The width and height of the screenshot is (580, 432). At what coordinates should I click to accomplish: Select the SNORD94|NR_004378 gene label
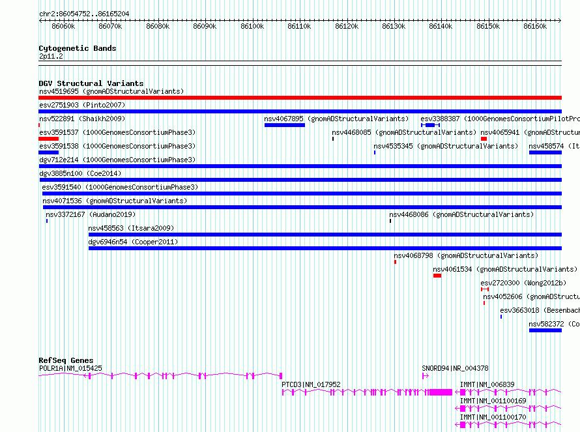tap(456, 368)
